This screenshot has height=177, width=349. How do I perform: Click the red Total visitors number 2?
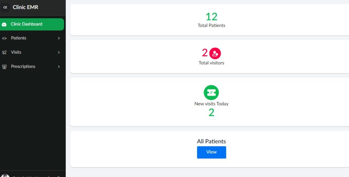205,53
